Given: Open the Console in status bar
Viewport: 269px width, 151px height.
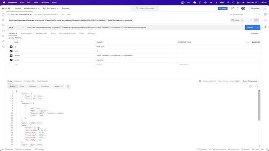Looking at the screenshot, I should pyautogui.click(x=40, y=149).
